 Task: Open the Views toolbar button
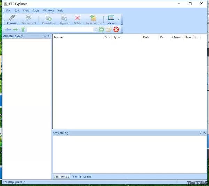tap(111, 19)
